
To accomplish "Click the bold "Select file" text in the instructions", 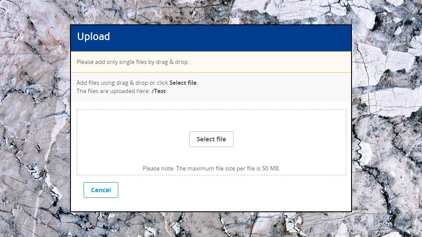I will pos(183,83).
